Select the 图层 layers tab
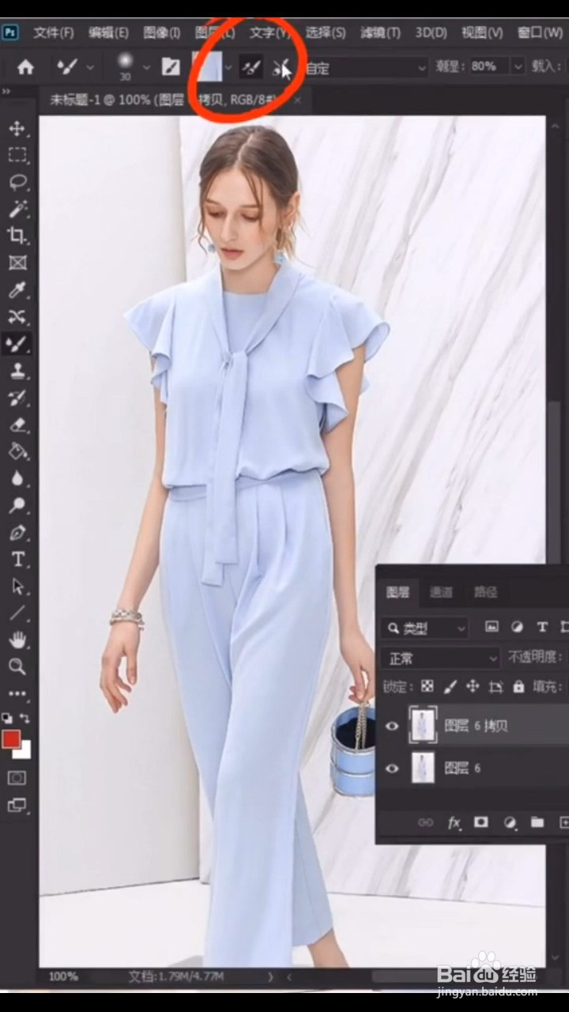Screen dimensions: 569x1012 pos(398,592)
